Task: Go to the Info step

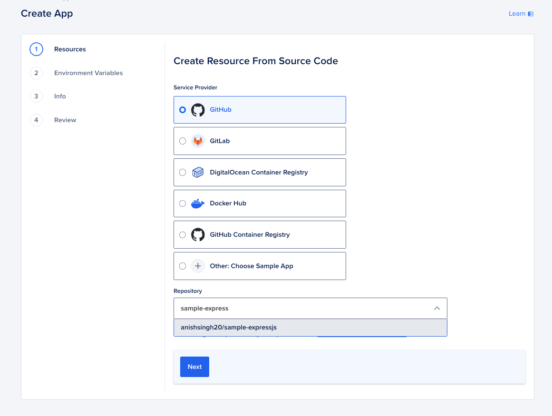Action: (x=60, y=96)
